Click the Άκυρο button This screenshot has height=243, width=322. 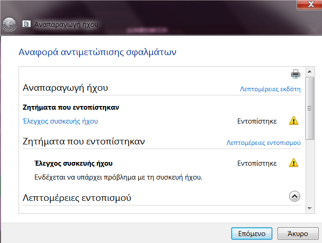tap(298, 234)
